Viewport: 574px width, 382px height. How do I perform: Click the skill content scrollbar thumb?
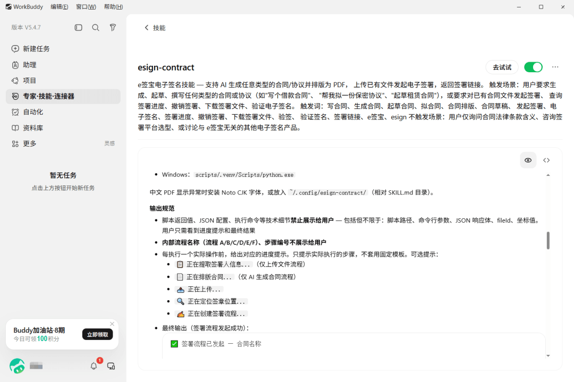click(x=548, y=240)
